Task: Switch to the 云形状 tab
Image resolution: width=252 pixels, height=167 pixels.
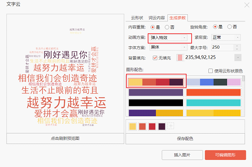Action: [x=137, y=18]
